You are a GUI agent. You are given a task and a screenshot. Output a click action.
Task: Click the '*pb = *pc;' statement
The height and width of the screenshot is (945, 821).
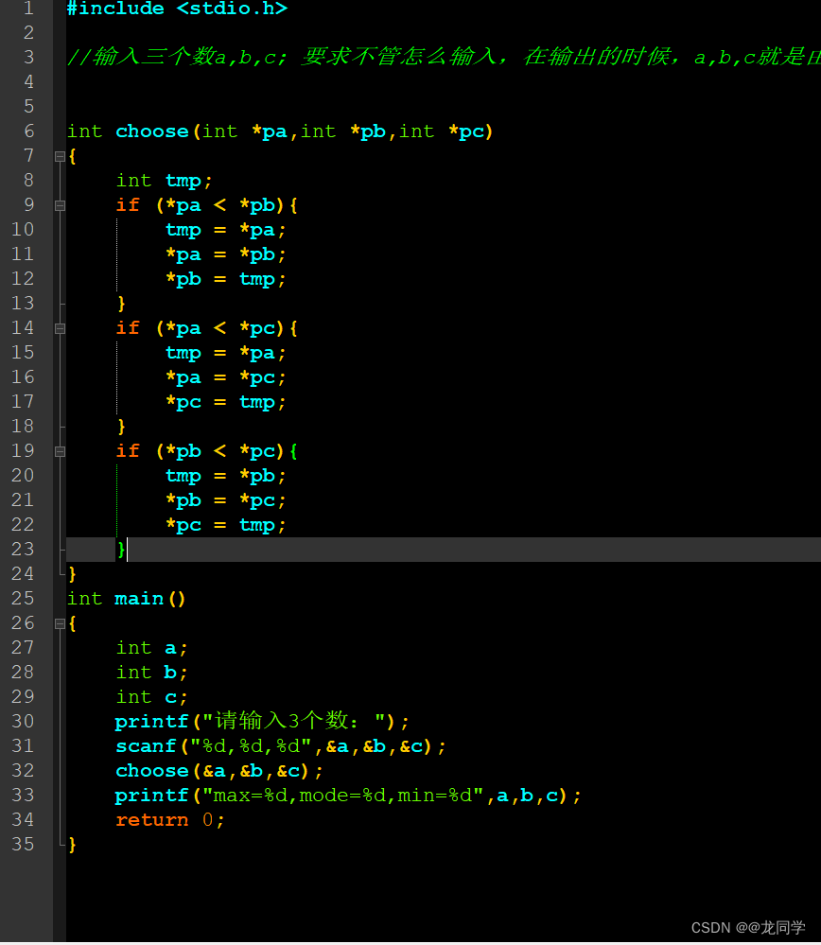coord(225,500)
